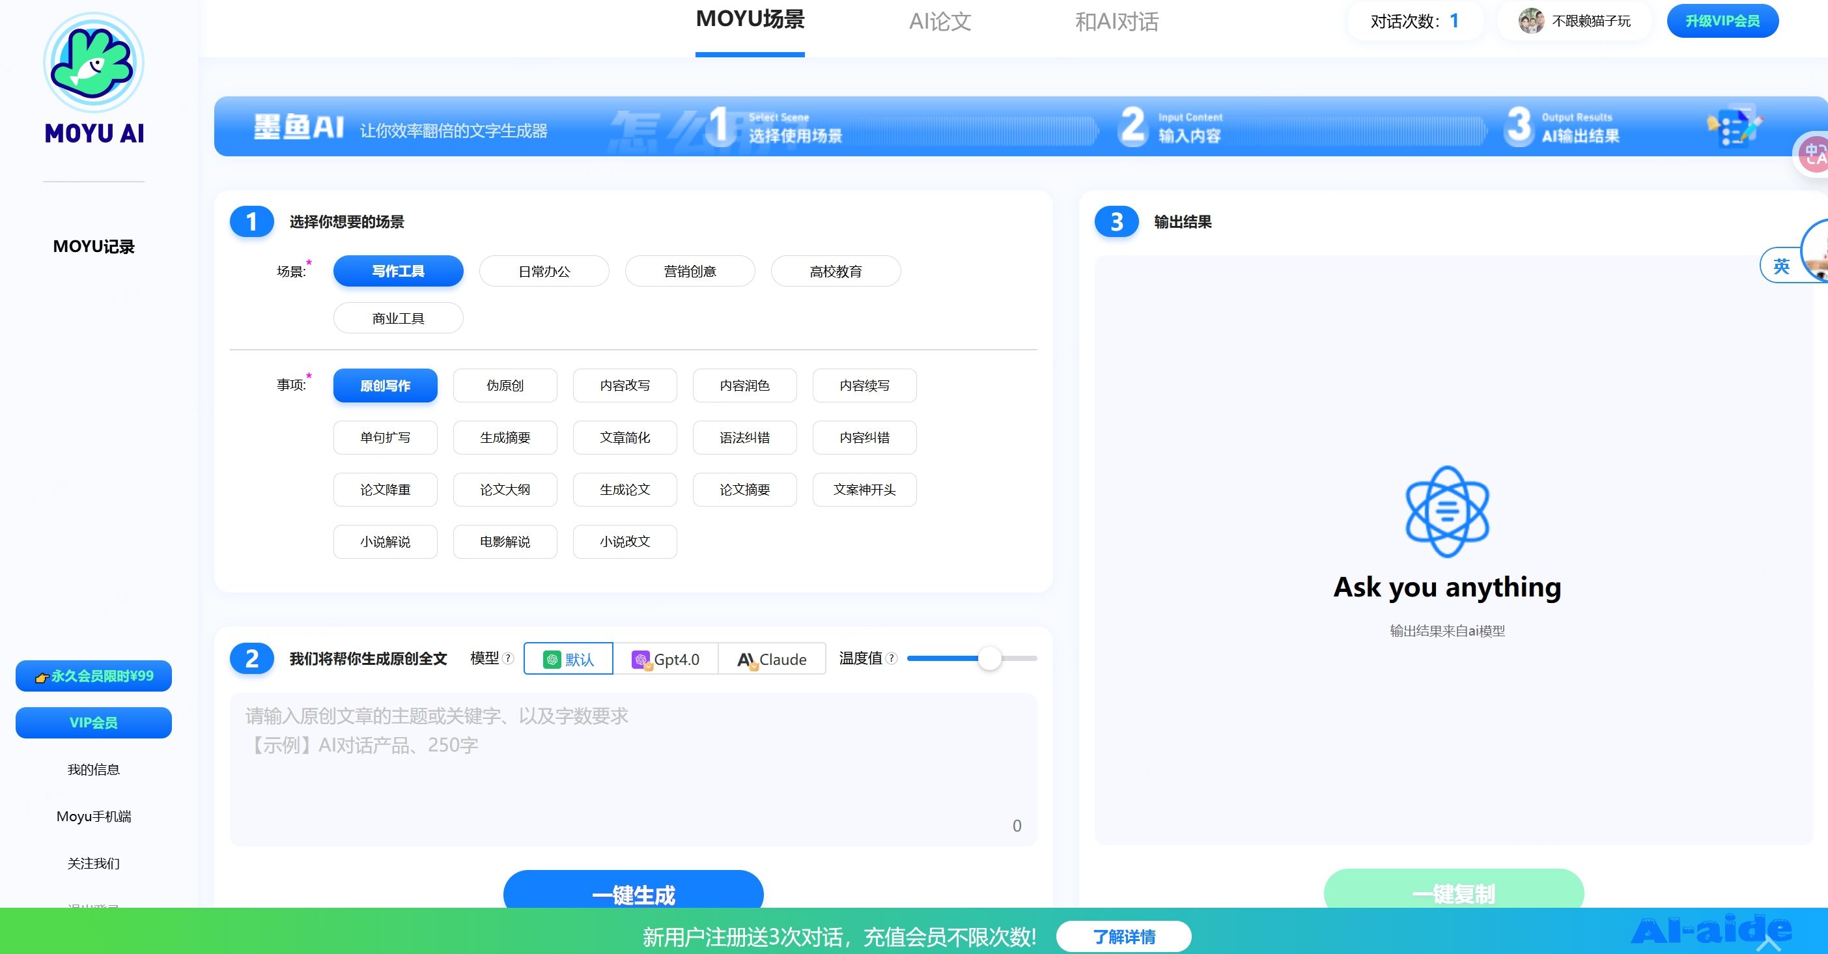
Task: Click the 温度值 slider handle
Action: [x=989, y=658]
